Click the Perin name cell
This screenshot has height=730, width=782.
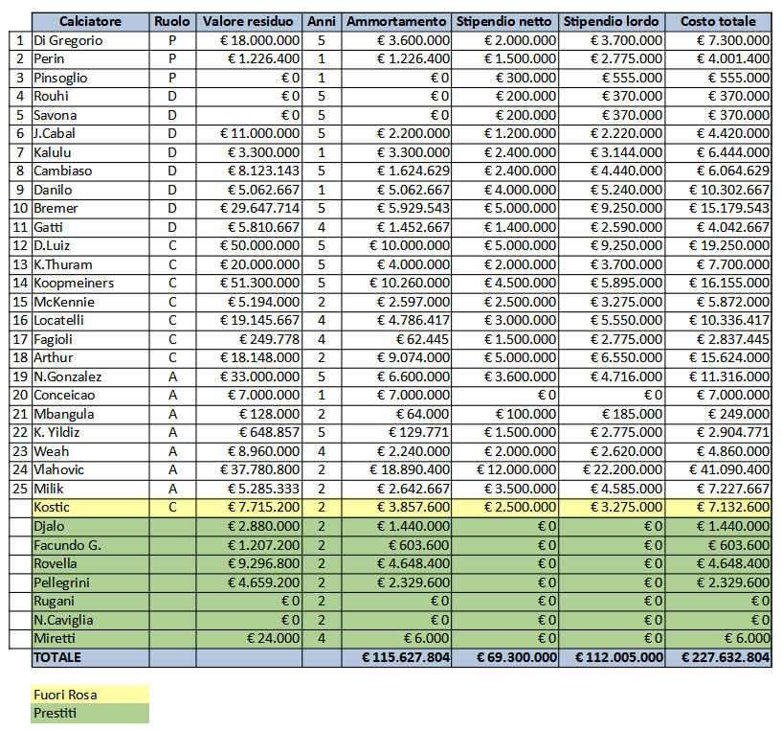click(x=90, y=59)
